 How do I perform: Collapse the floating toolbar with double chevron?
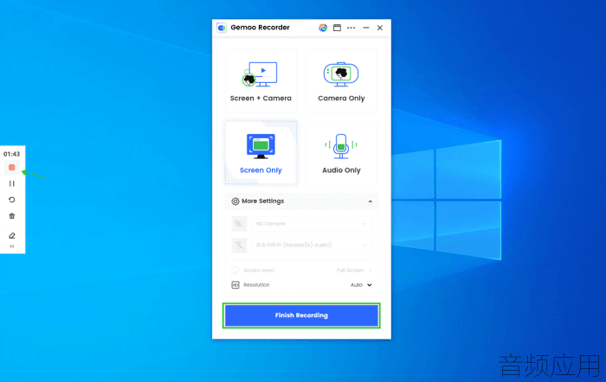pyautogui.click(x=11, y=246)
